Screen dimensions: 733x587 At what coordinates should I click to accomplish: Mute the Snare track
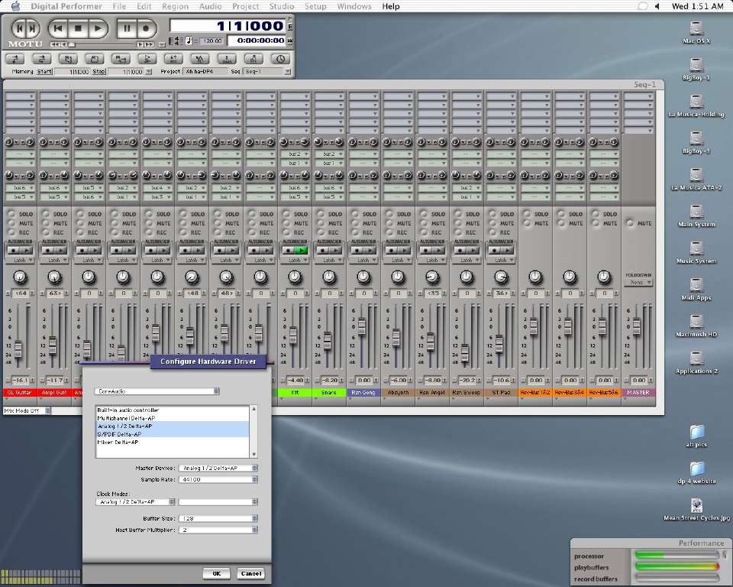(321, 223)
